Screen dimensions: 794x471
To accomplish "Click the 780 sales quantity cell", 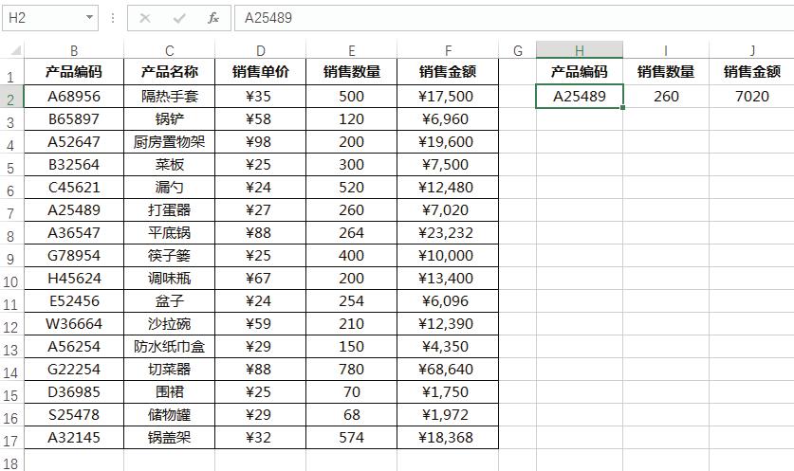I will click(x=351, y=370).
